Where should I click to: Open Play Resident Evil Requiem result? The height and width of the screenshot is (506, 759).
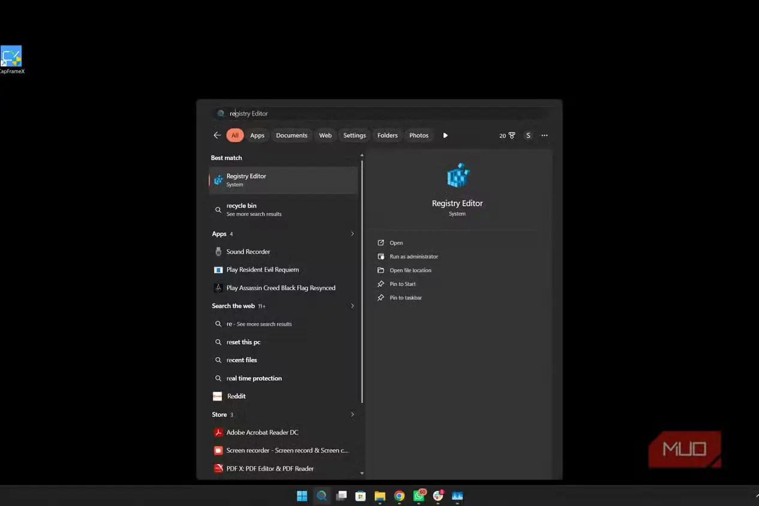pyautogui.click(x=284, y=270)
